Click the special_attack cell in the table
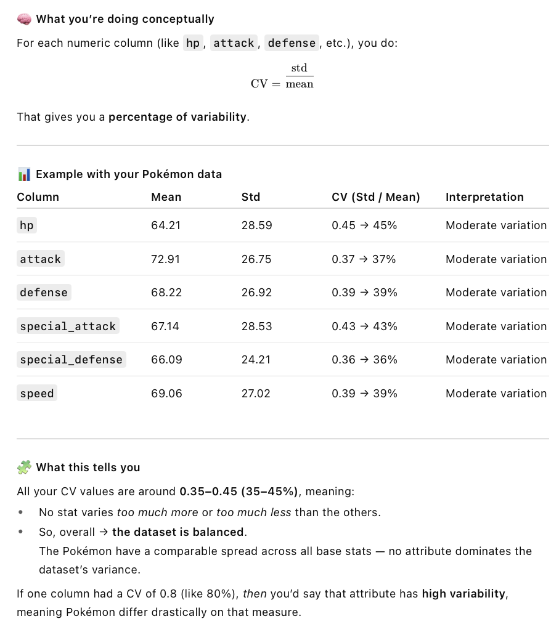Image resolution: width=551 pixels, height=632 pixels. point(68,326)
